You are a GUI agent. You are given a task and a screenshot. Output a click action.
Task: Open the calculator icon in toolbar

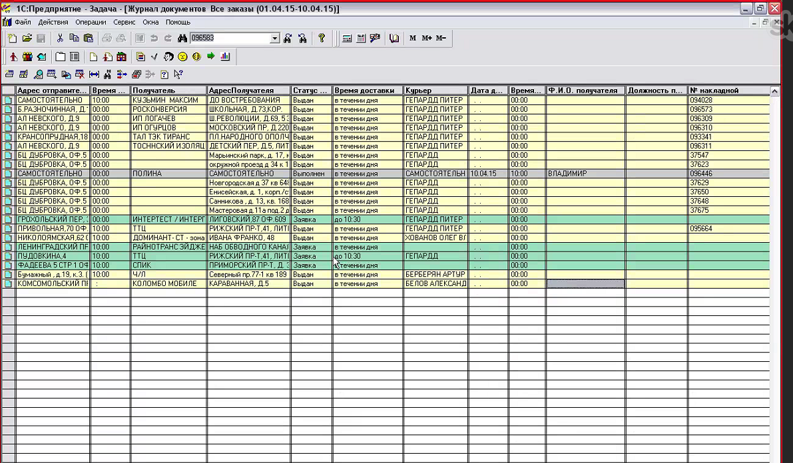click(347, 39)
